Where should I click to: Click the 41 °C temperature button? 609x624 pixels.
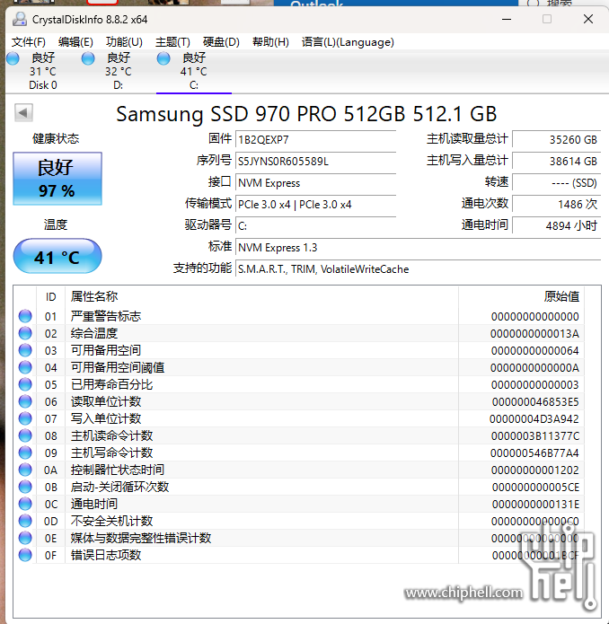point(57,256)
